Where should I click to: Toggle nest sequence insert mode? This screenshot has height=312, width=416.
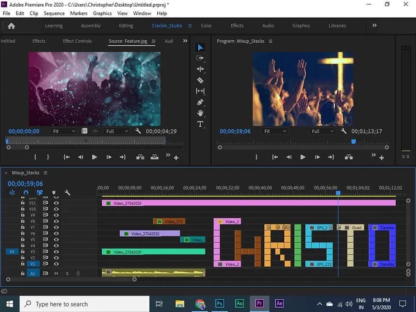(x=12, y=193)
